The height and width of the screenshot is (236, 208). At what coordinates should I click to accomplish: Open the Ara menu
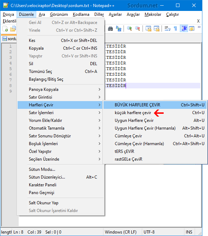point(42,14)
